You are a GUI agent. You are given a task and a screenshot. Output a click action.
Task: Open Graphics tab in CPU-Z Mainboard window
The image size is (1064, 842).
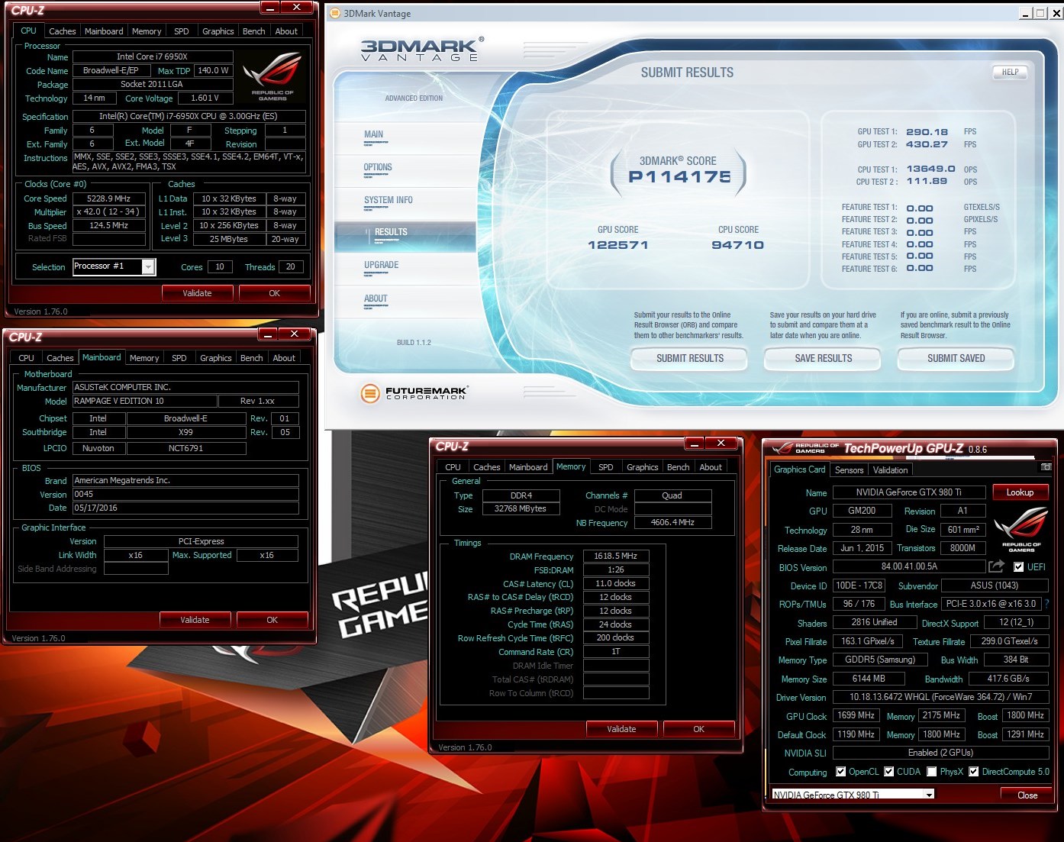pyautogui.click(x=216, y=358)
